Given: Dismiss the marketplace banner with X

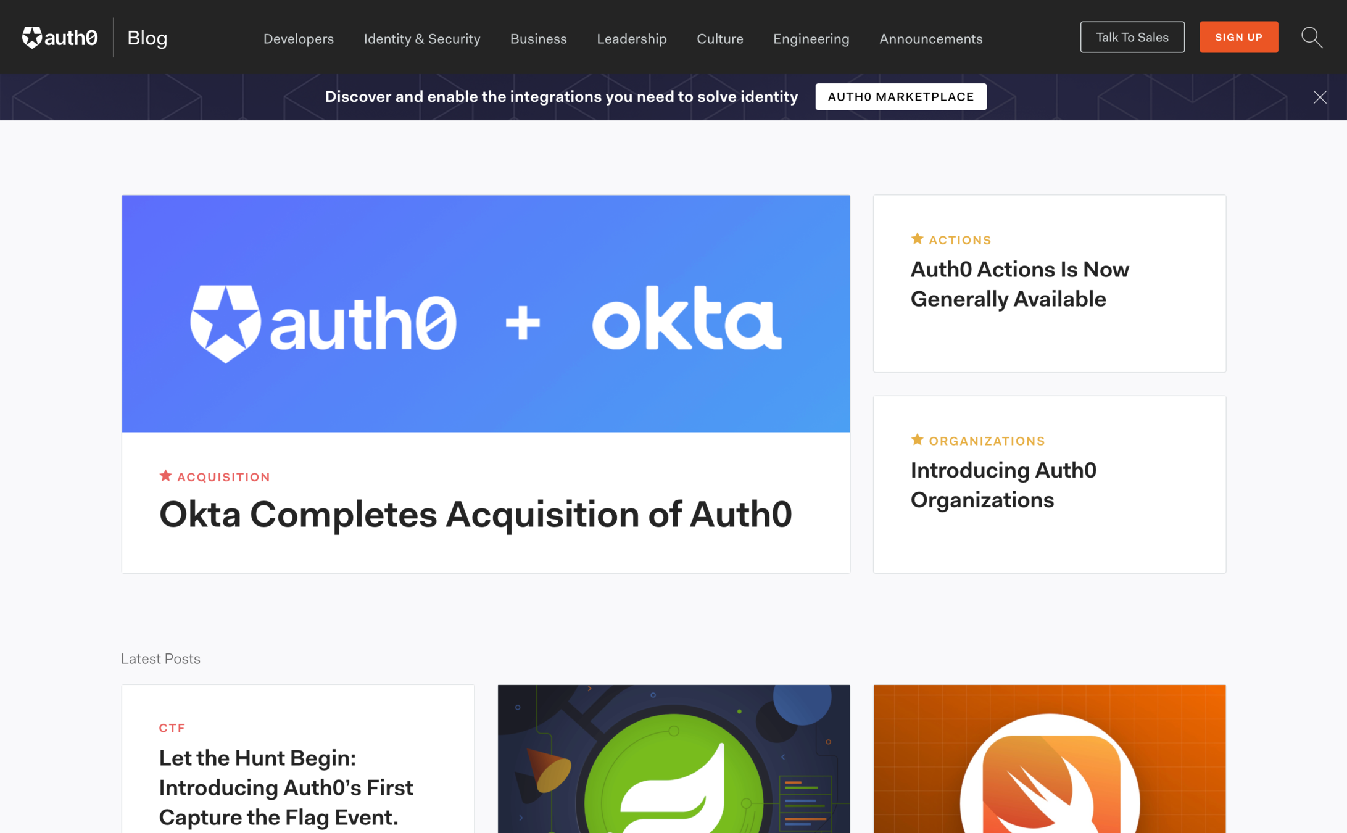Looking at the screenshot, I should point(1319,97).
